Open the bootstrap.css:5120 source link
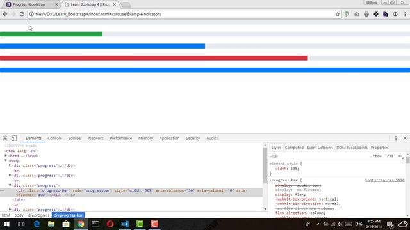The image size is (410, 230). [384, 180]
